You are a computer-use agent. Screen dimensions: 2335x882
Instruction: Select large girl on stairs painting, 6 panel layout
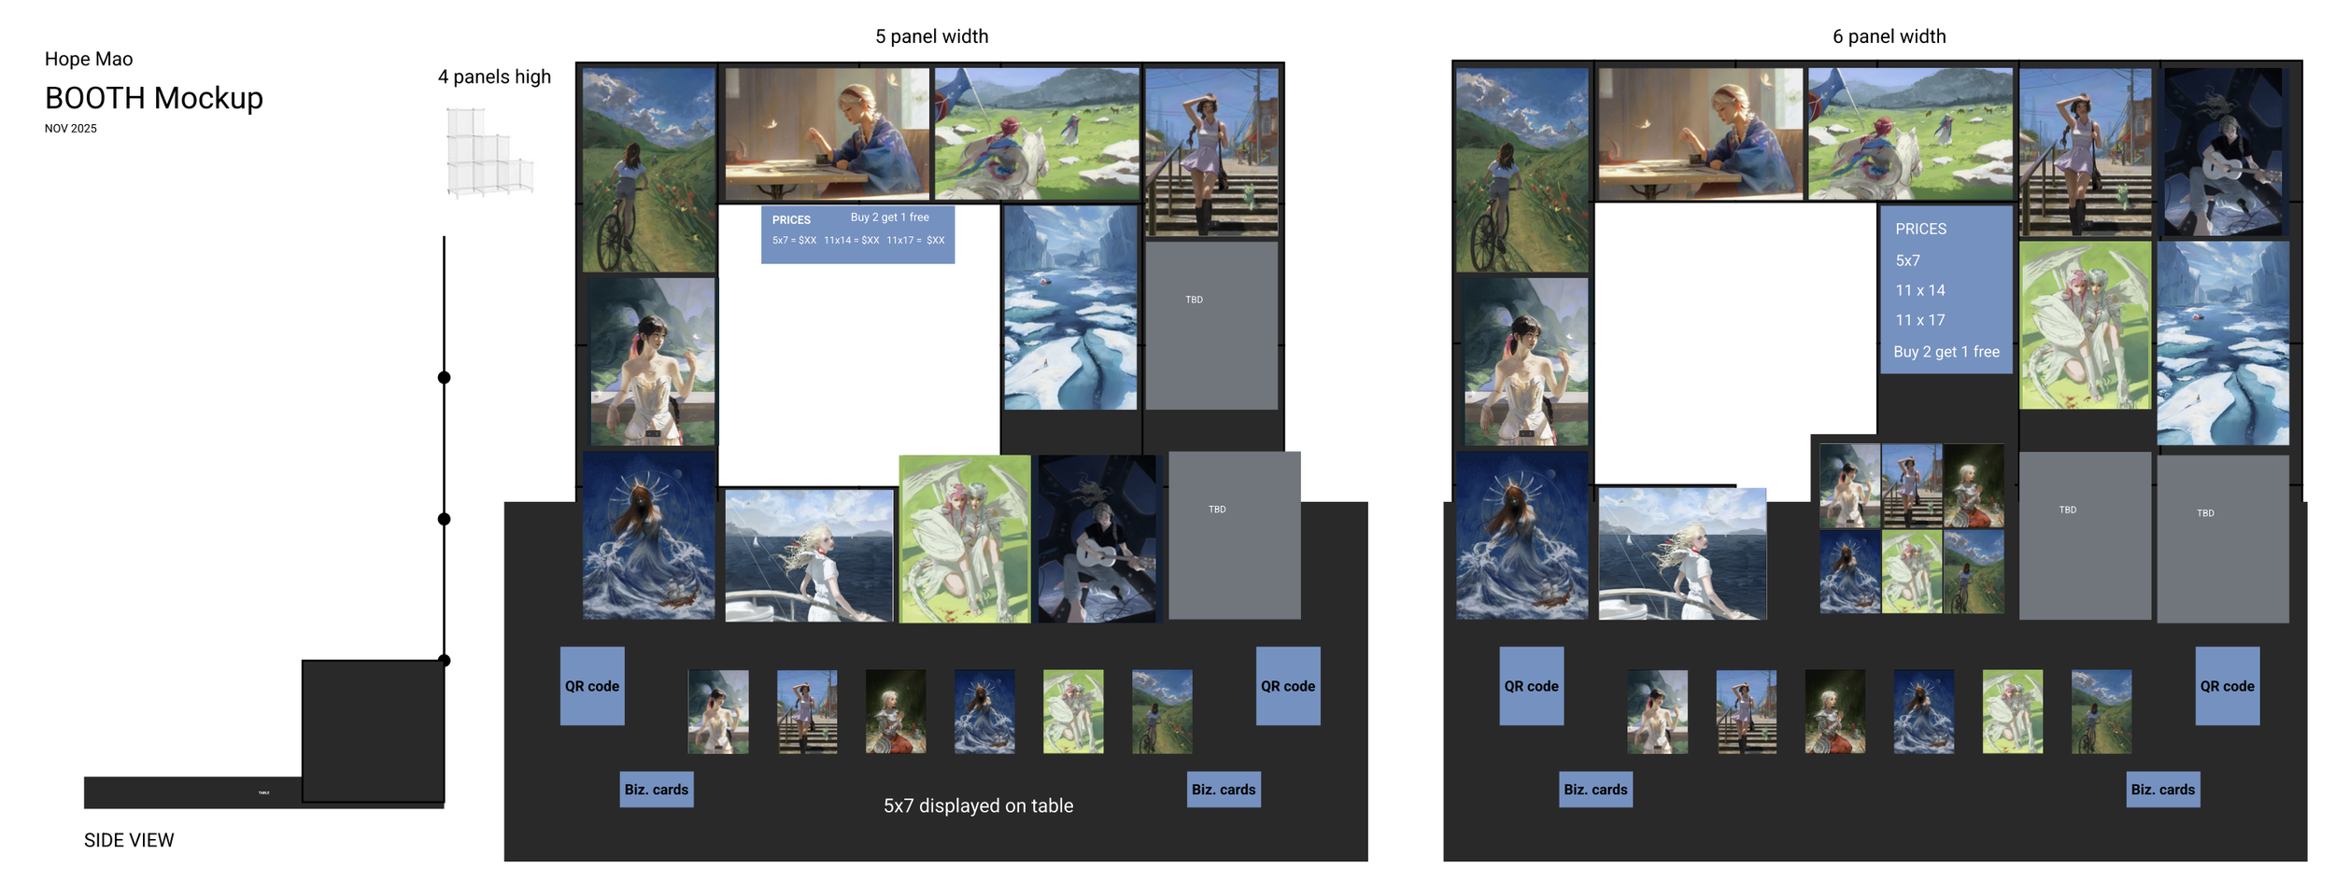2085,151
